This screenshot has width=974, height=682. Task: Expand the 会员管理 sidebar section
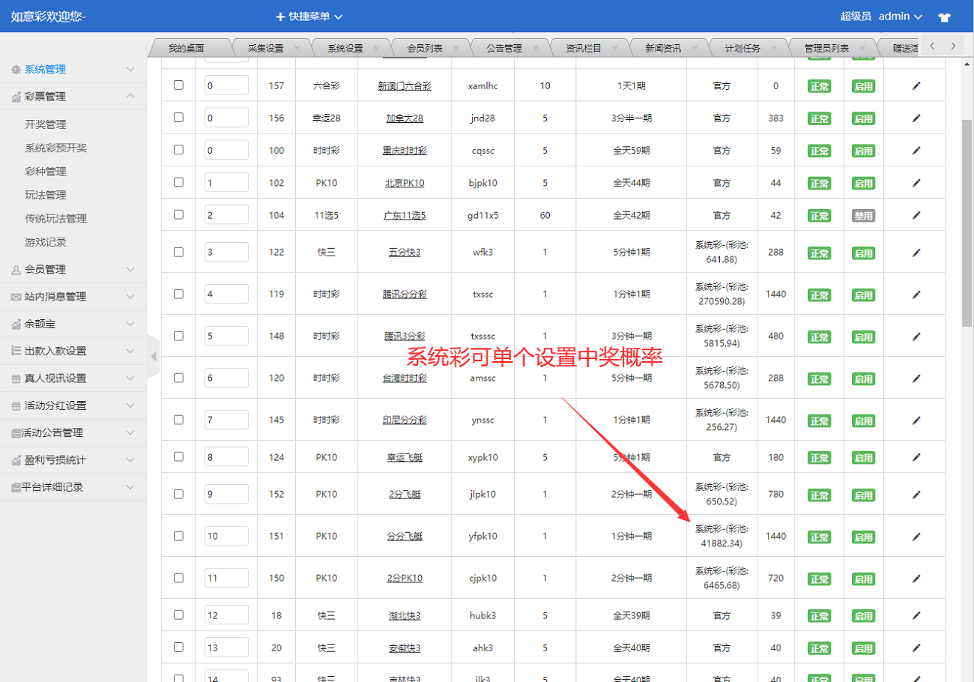pos(73,269)
